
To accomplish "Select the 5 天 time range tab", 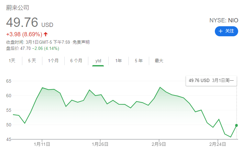I will click(x=32, y=61).
